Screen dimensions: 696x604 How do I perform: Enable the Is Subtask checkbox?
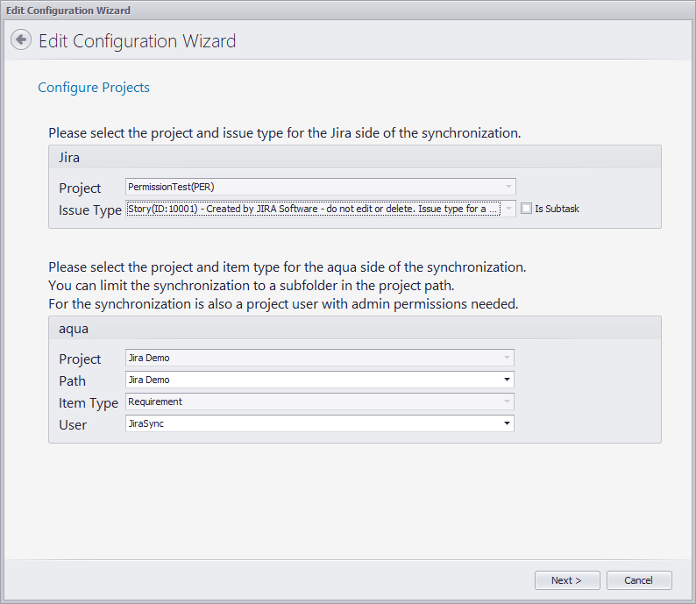pos(526,209)
